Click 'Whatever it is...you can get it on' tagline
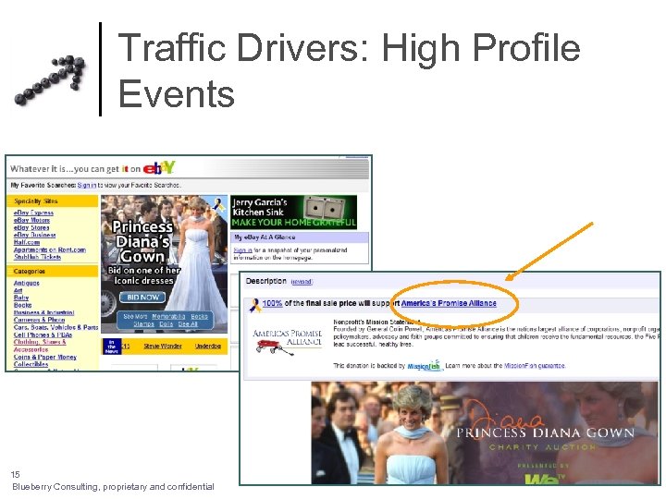Viewport: 666px width, 499px height. (x=75, y=168)
